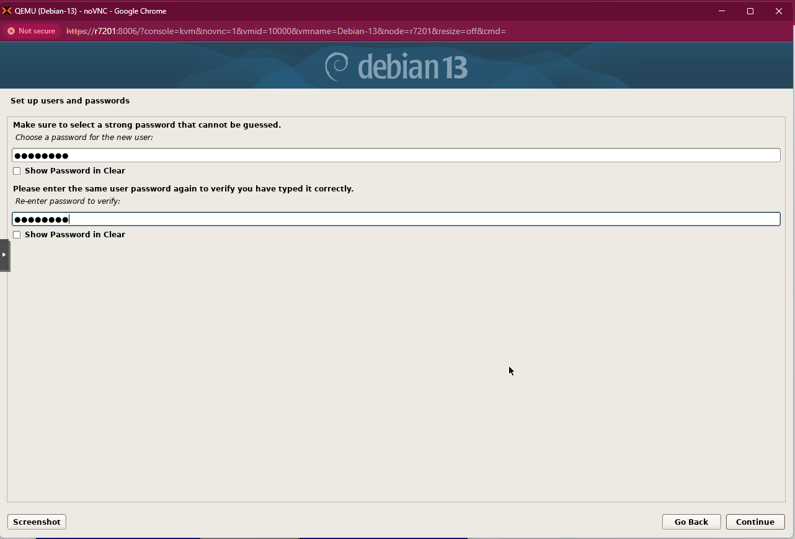The width and height of the screenshot is (795, 539).
Task: Click the Debian swirl logo
Action: [337, 66]
